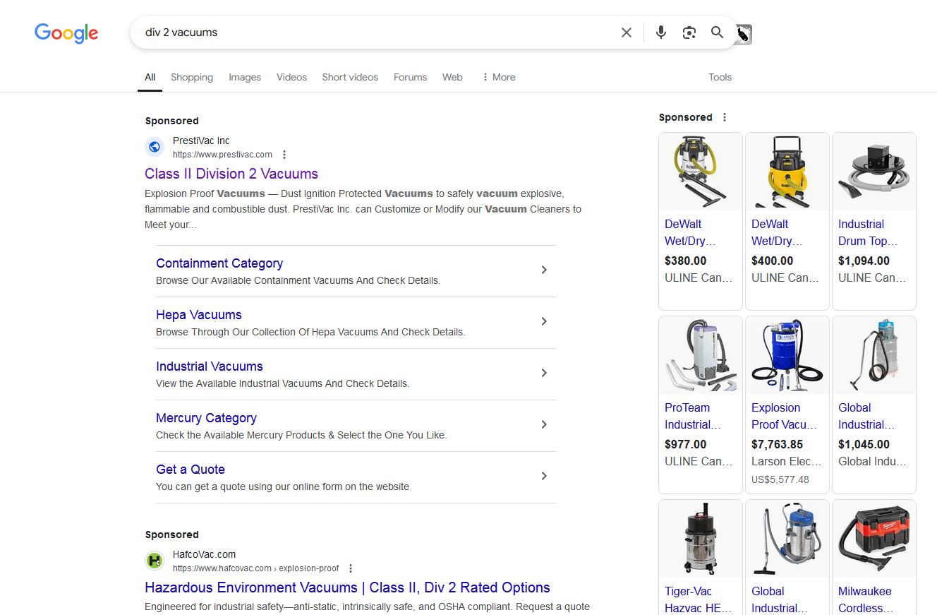Image resolution: width=937 pixels, height=615 pixels.
Task: Expand the Industrial Vacuums sitelink arrow
Action: (544, 373)
